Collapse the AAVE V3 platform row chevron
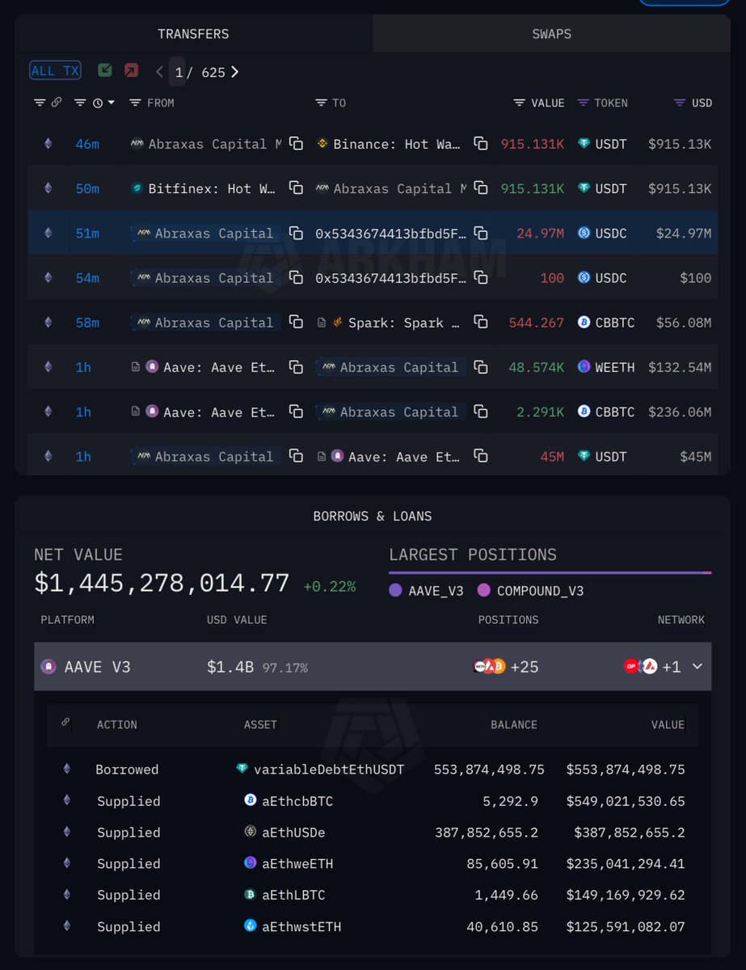 pos(698,667)
